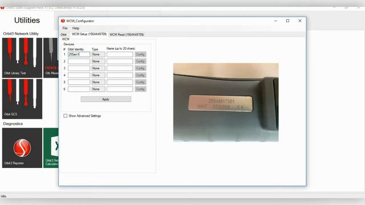This screenshot has height=205, width=365.
Task: Focus the Orbit Identity field for device 6
Action: [x=79, y=89]
